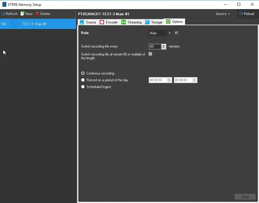Click the Refresh icon in the toolbar
The height and width of the screenshot is (203, 259).
click(3, 14)
